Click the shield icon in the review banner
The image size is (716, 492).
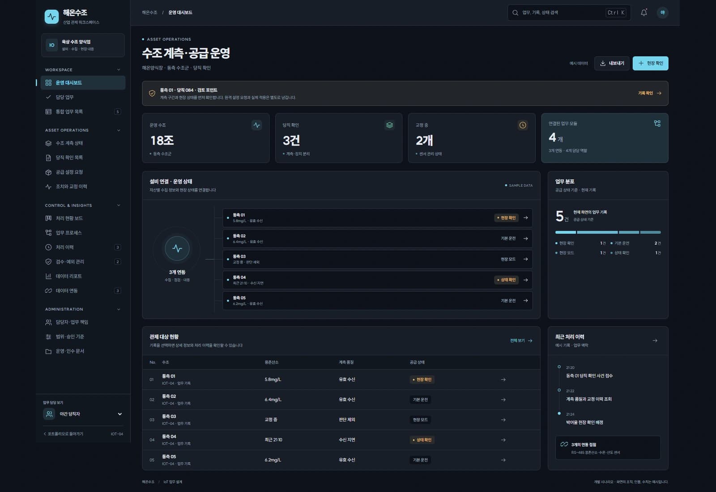click(x=152, y=93)
